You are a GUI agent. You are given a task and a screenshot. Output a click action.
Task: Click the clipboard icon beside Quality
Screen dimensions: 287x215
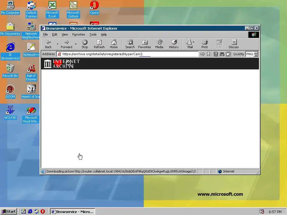coord(228,54)
